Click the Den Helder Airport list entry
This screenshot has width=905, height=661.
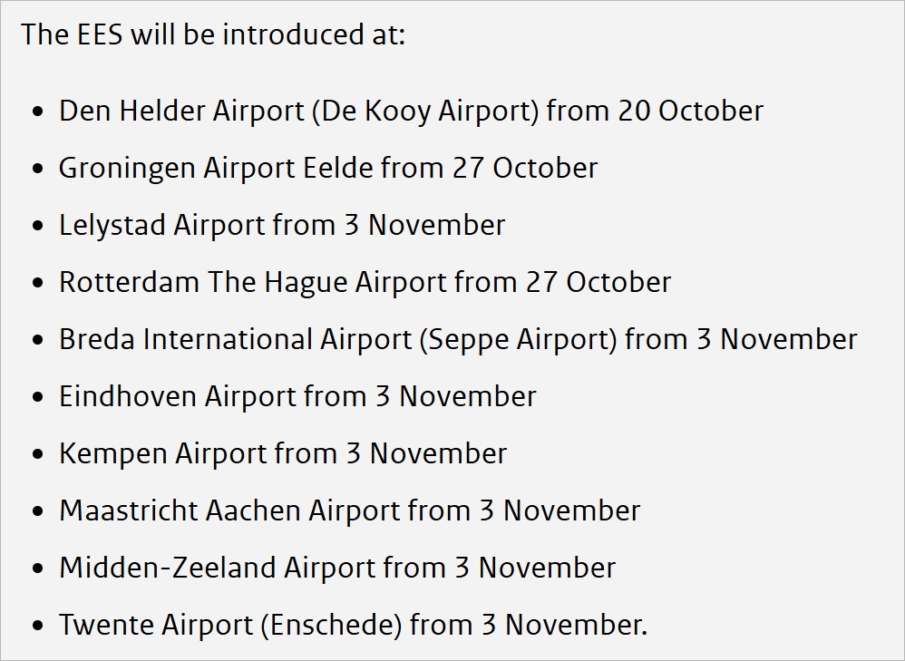411,112
